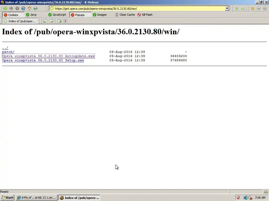
Task: Go up one directory with Up arrow
Action: [x=243, y=9]
